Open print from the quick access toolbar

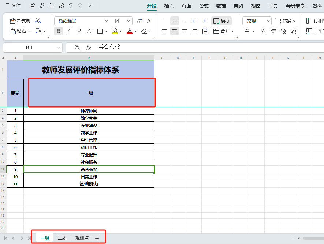pos(51,6)
